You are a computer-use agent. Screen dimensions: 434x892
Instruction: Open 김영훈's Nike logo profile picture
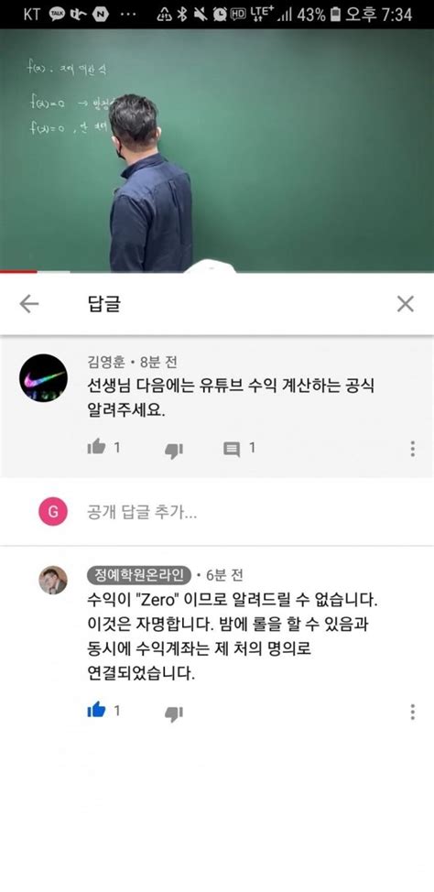[x=43, y=378]
